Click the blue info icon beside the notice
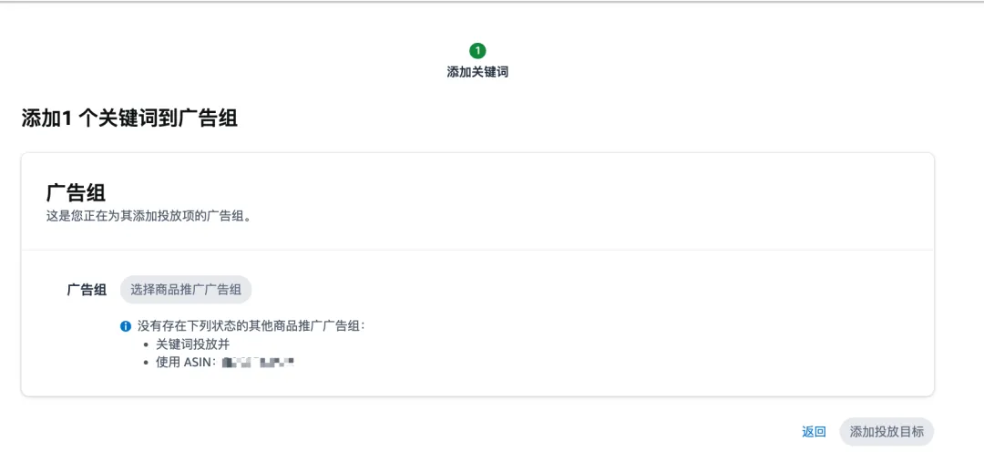The image size is (984, 452). [126, 326]
